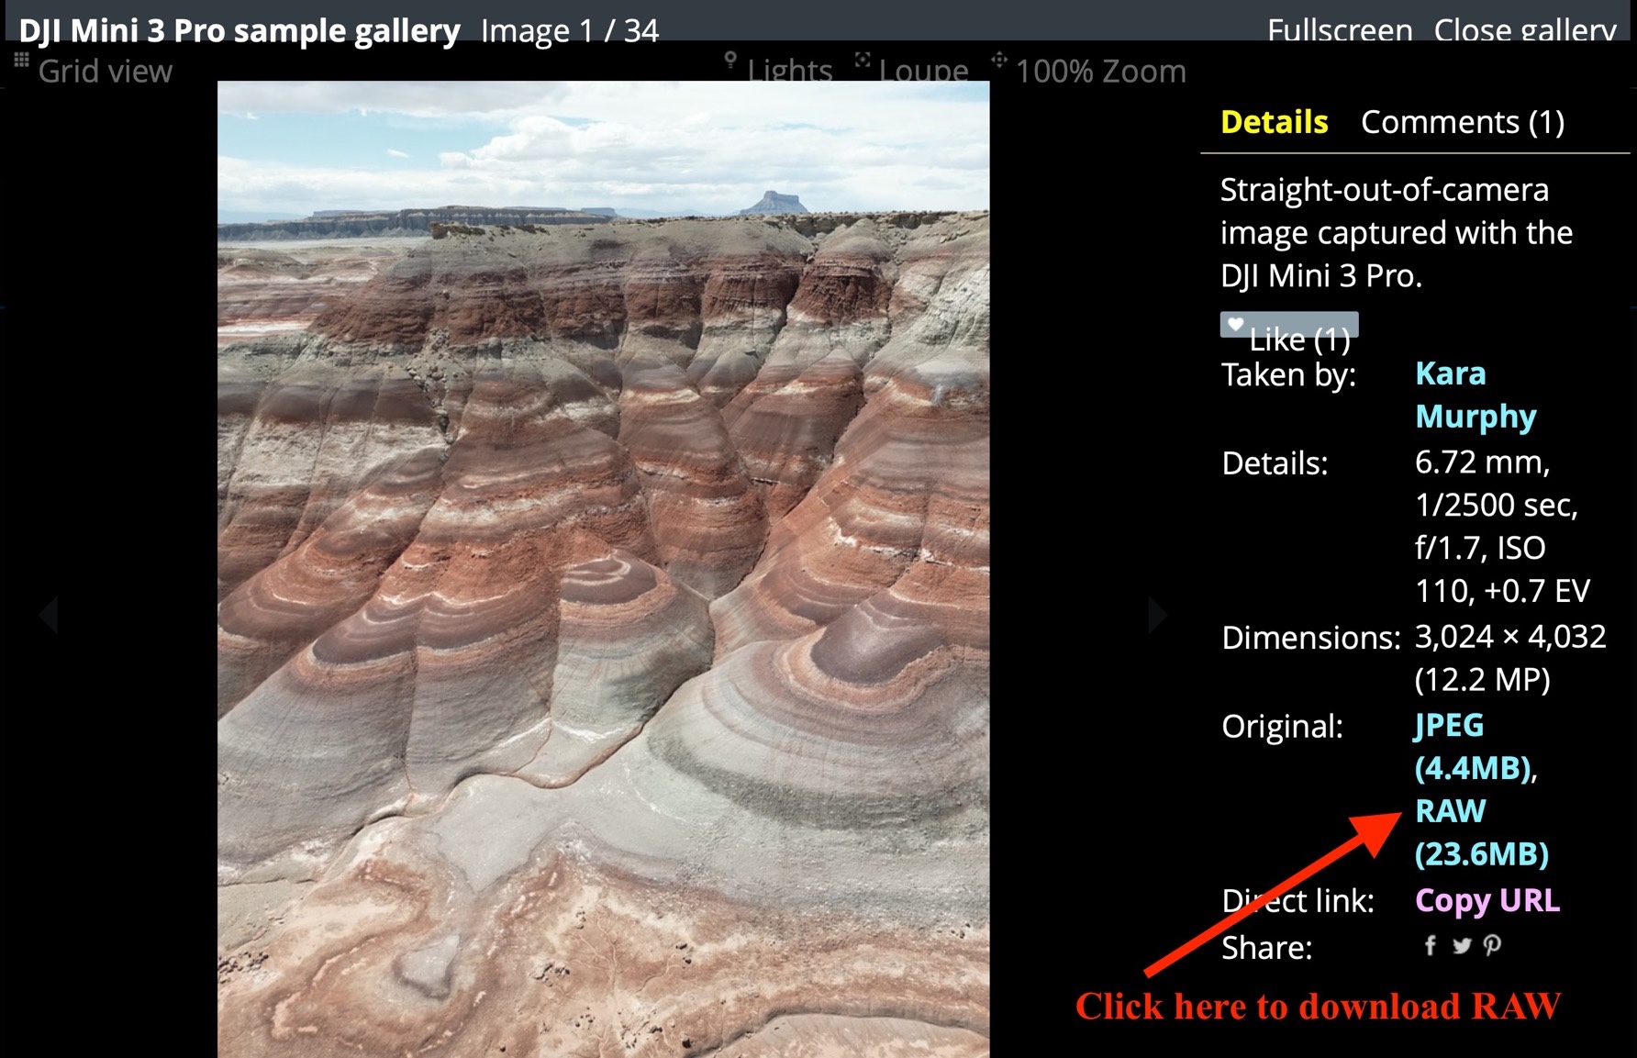1637x1058 pixels.
Task: Click the badlands sample photo
Action: 603,569
